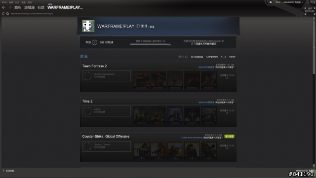Open the first Team Fortress 2 trading card
Image resolution: width=316 pixels, height=178 pixels.
142,80
